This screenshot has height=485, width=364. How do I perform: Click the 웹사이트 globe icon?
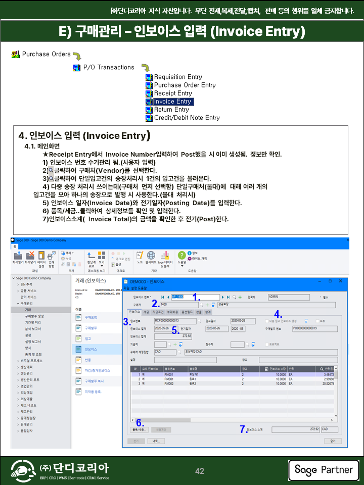pos(151,255)
